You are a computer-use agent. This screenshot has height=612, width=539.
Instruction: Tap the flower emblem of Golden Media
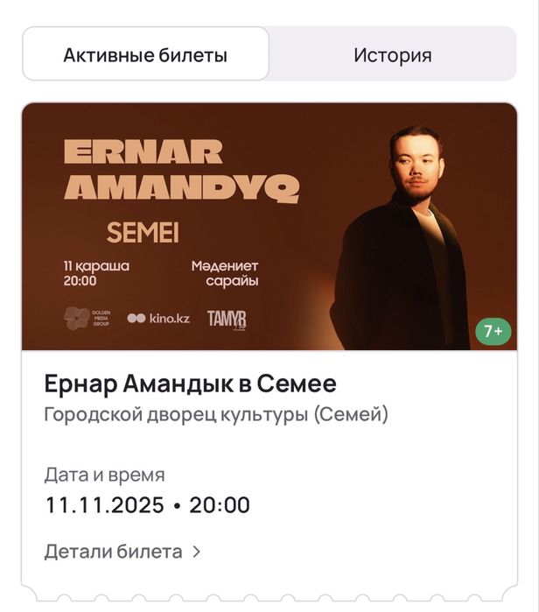pos(75,318)
